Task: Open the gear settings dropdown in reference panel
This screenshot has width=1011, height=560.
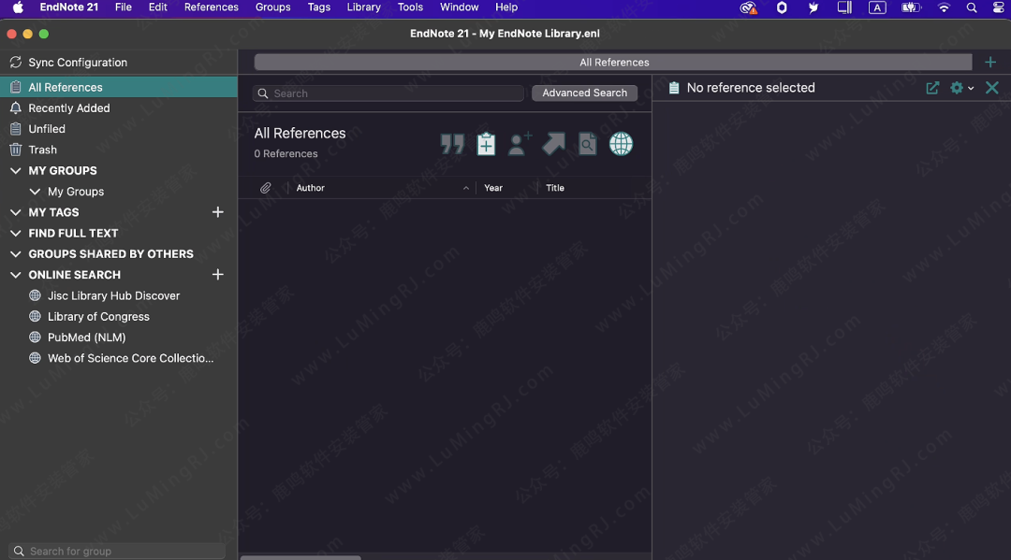Action: pos(961,88)
